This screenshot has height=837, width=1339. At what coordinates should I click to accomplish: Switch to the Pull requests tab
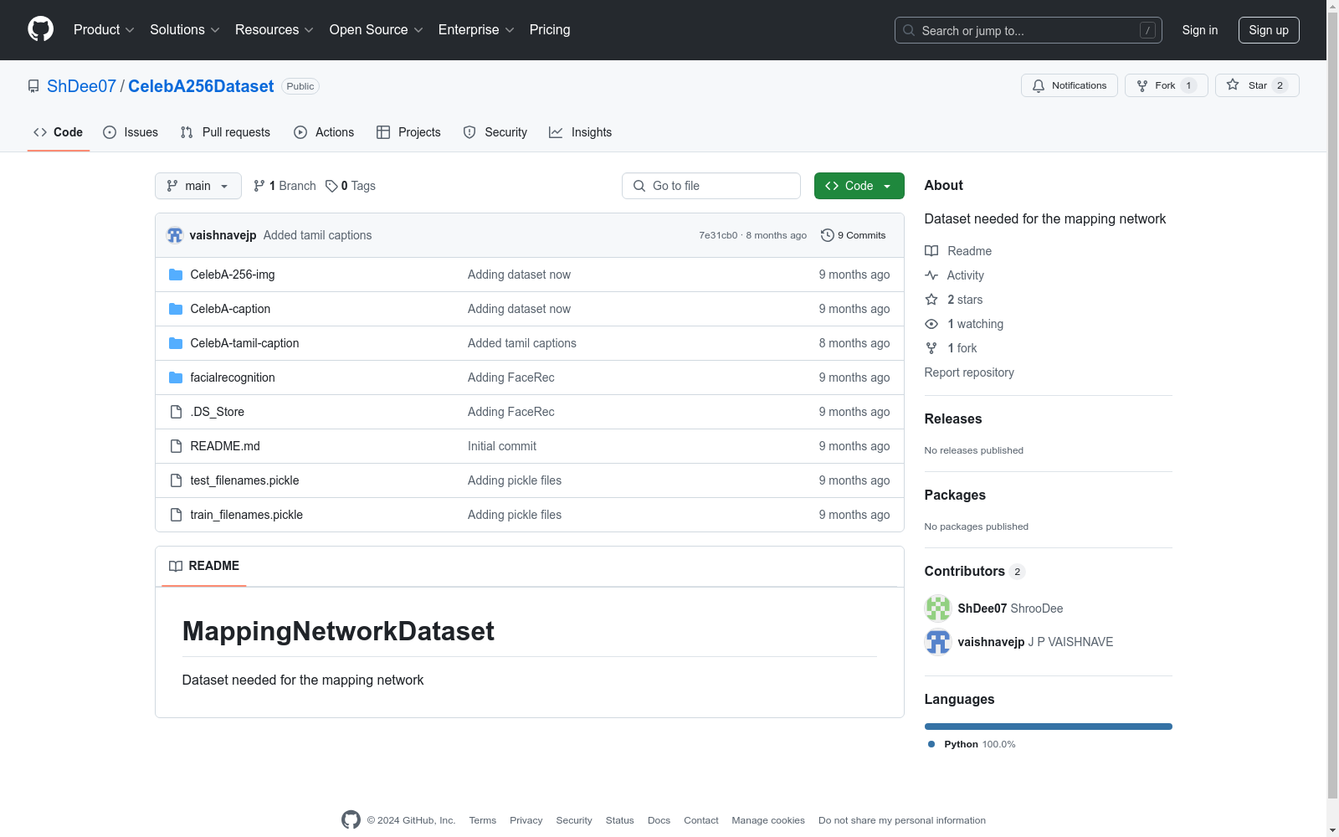[225, 132]
